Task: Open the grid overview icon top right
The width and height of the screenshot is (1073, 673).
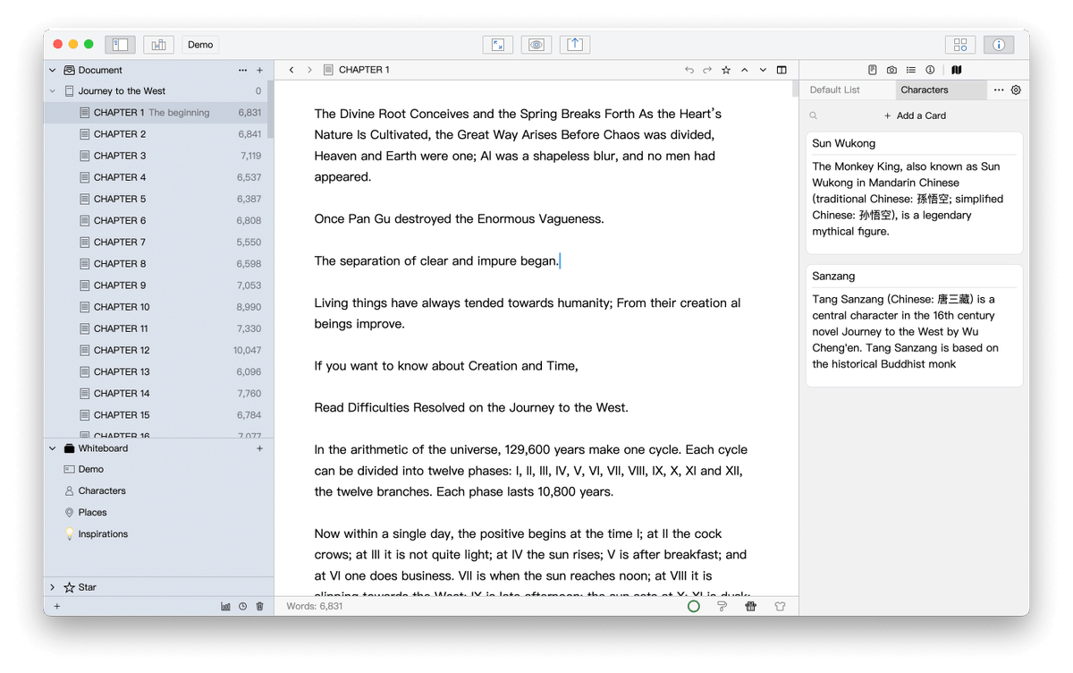Action: [x=960, y=45]
